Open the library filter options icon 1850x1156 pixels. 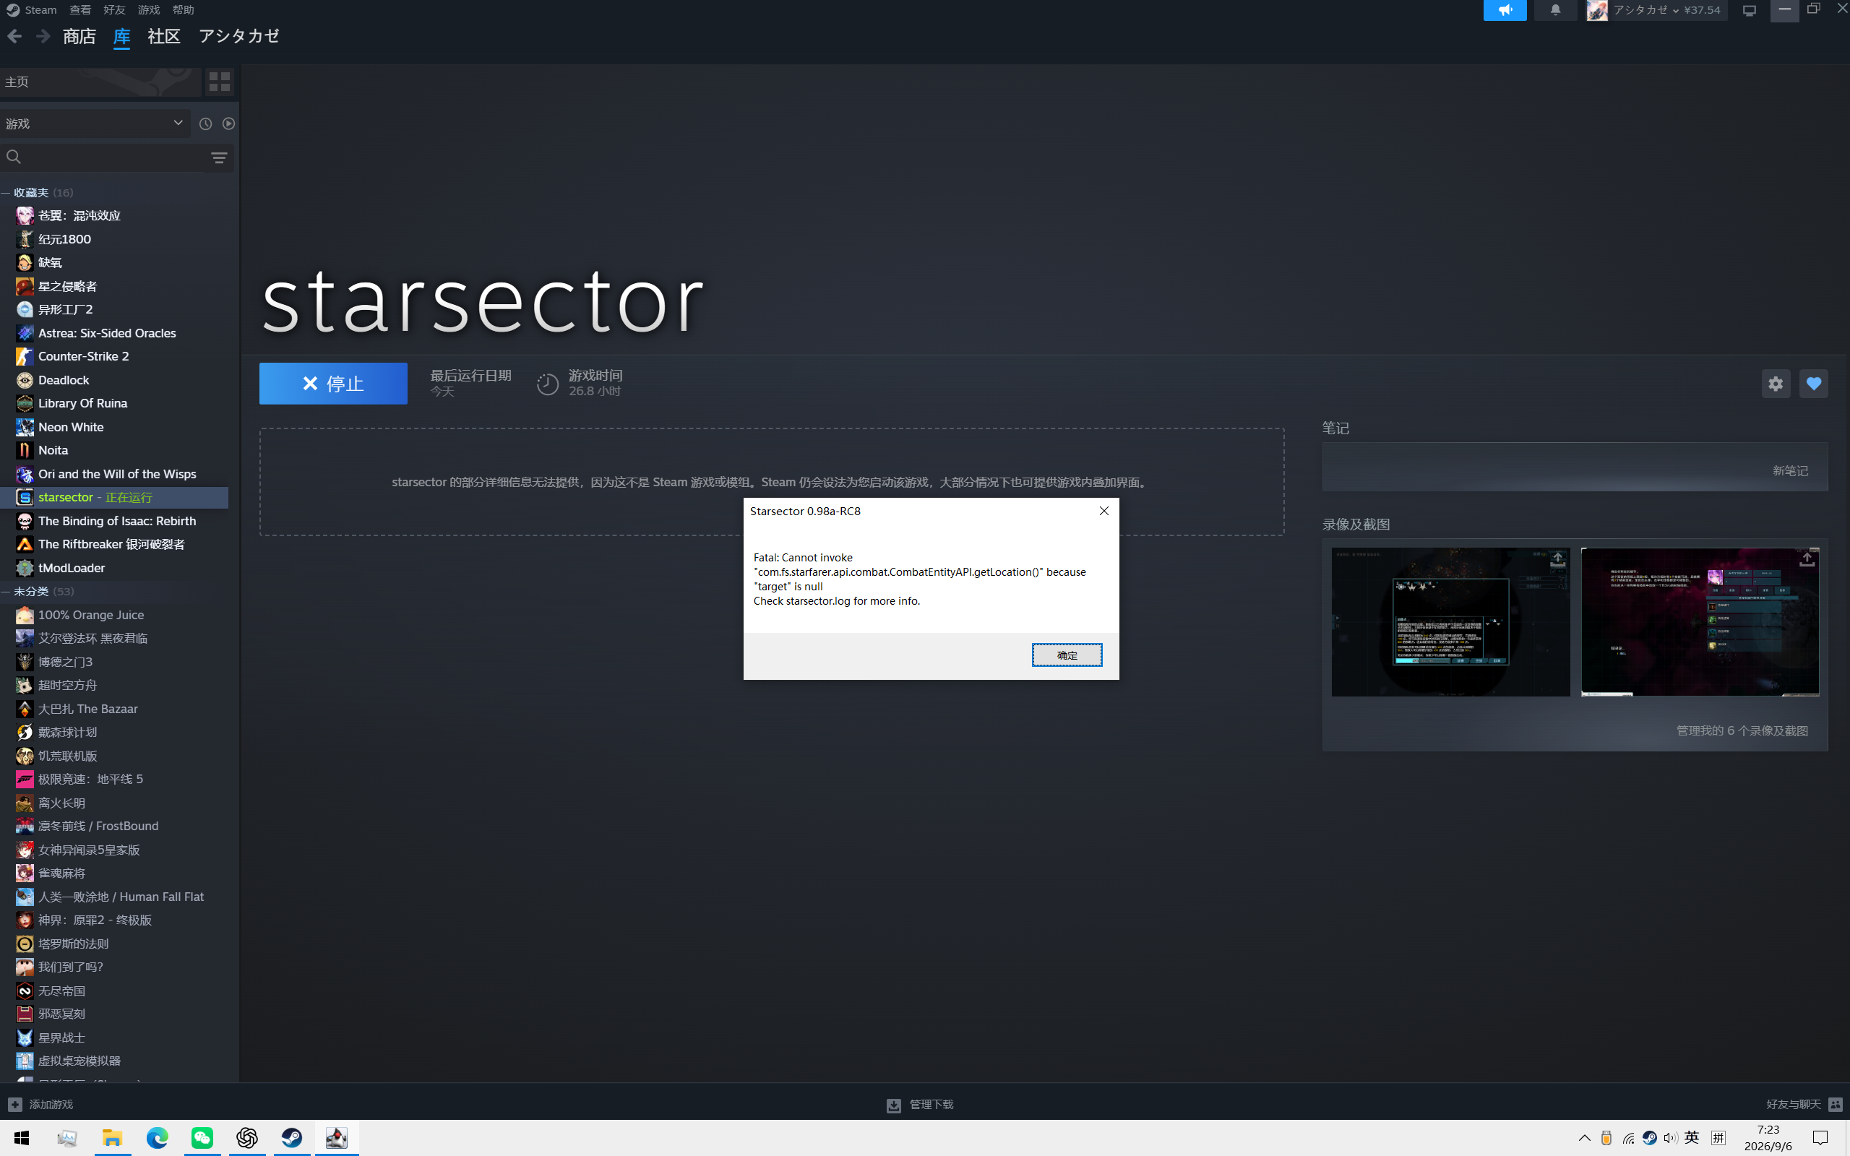click(x=219, y=158)
